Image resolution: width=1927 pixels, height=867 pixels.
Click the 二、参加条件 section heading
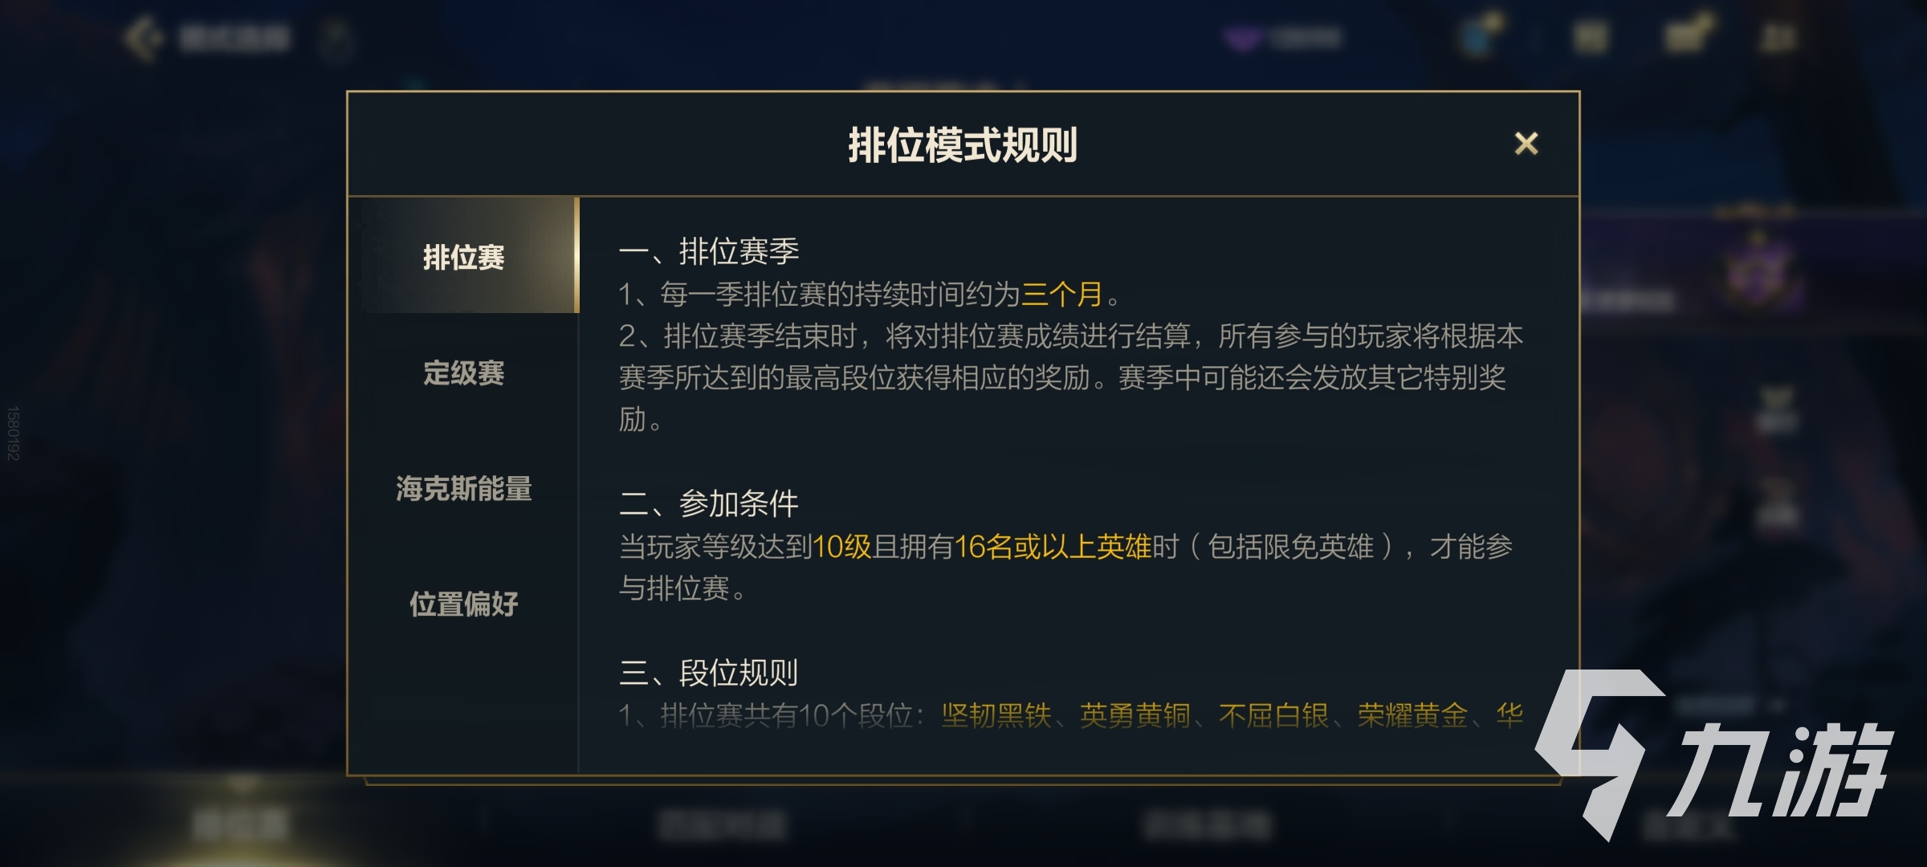tap(709, 504)
